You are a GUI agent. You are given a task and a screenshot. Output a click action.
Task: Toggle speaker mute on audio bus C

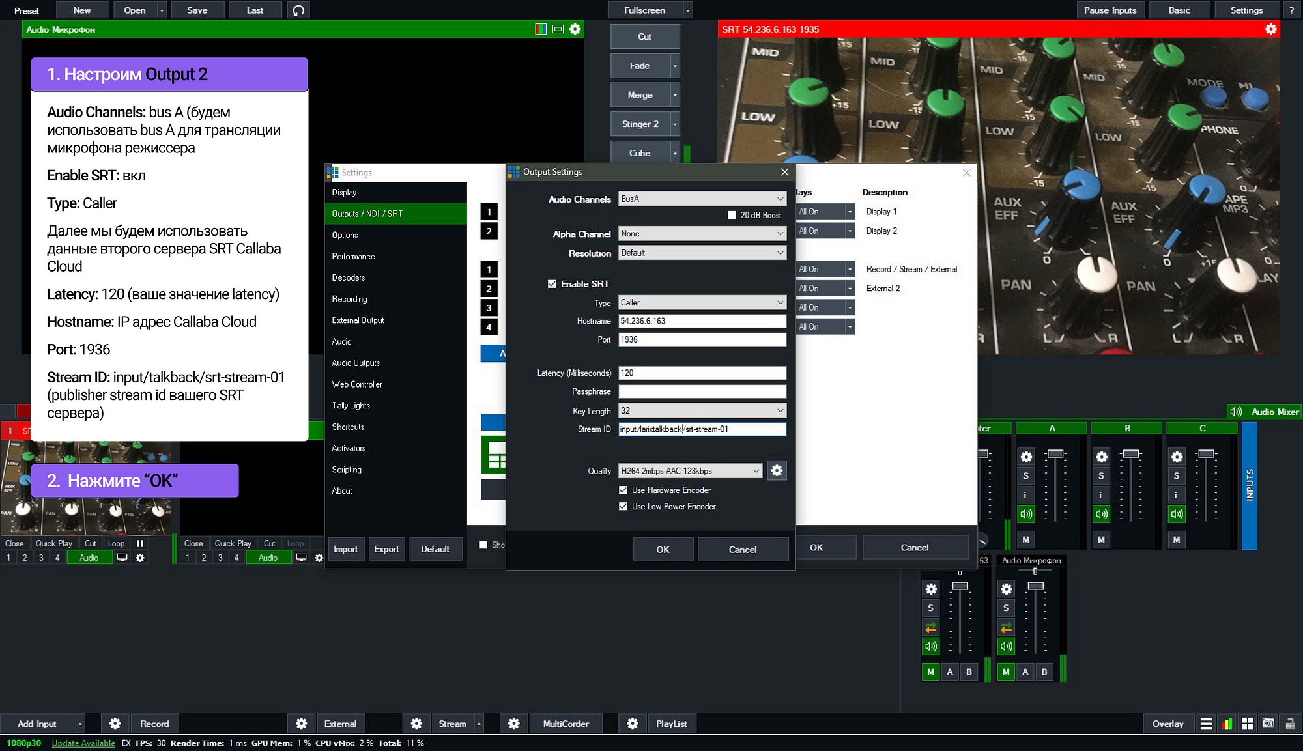point(1177,514)
